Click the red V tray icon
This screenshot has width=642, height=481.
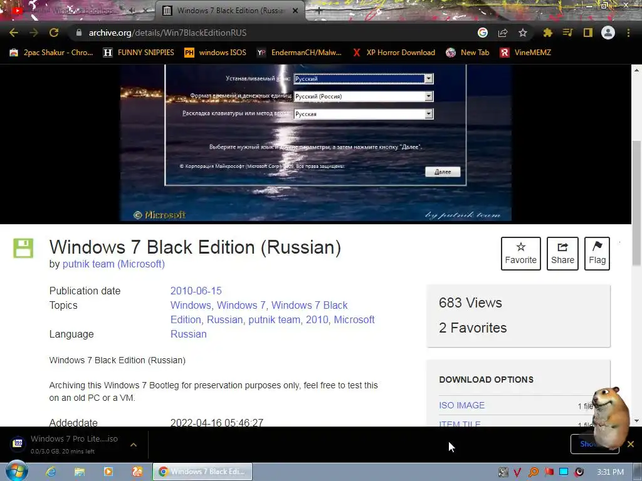517,472
